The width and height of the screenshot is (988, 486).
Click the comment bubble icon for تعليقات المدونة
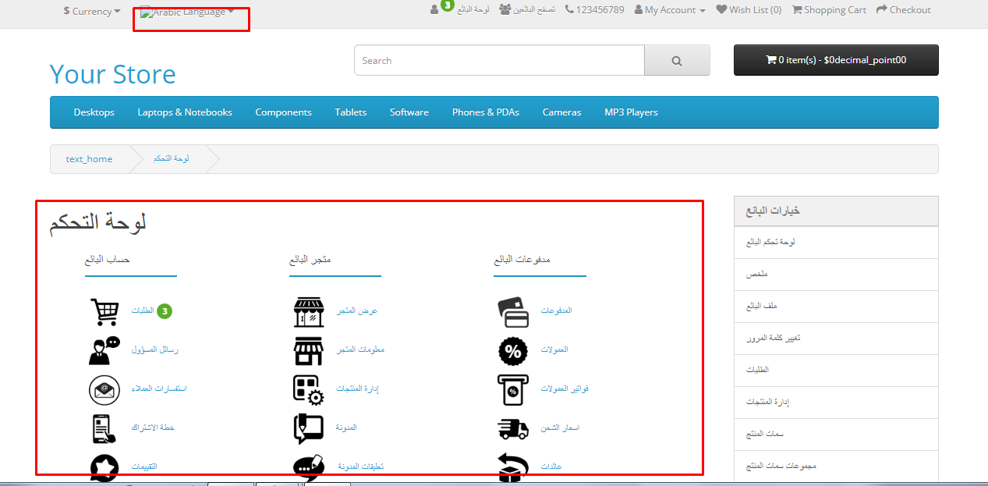(x=309, y=466)
